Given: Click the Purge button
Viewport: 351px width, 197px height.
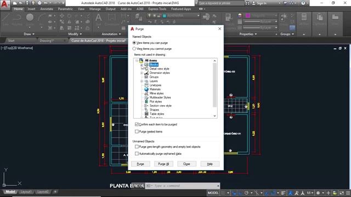Looking at the screenshot, I should pyautogui.click(x=140, y=164).
